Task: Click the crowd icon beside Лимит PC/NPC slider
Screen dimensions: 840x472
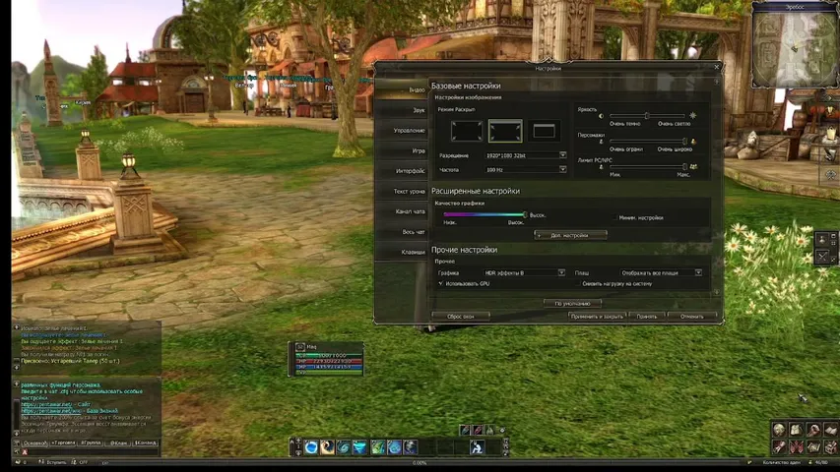Action: 693,167
